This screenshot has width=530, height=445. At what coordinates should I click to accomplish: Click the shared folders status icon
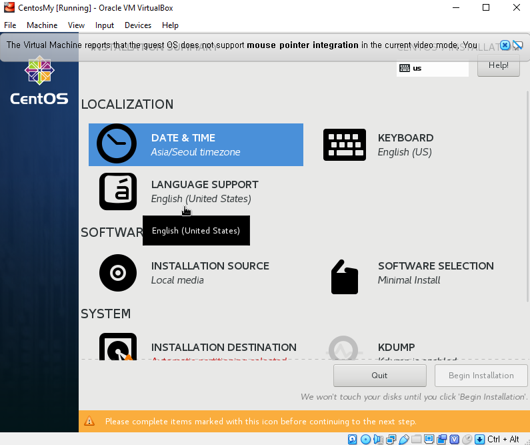click(x=416, y=439)
